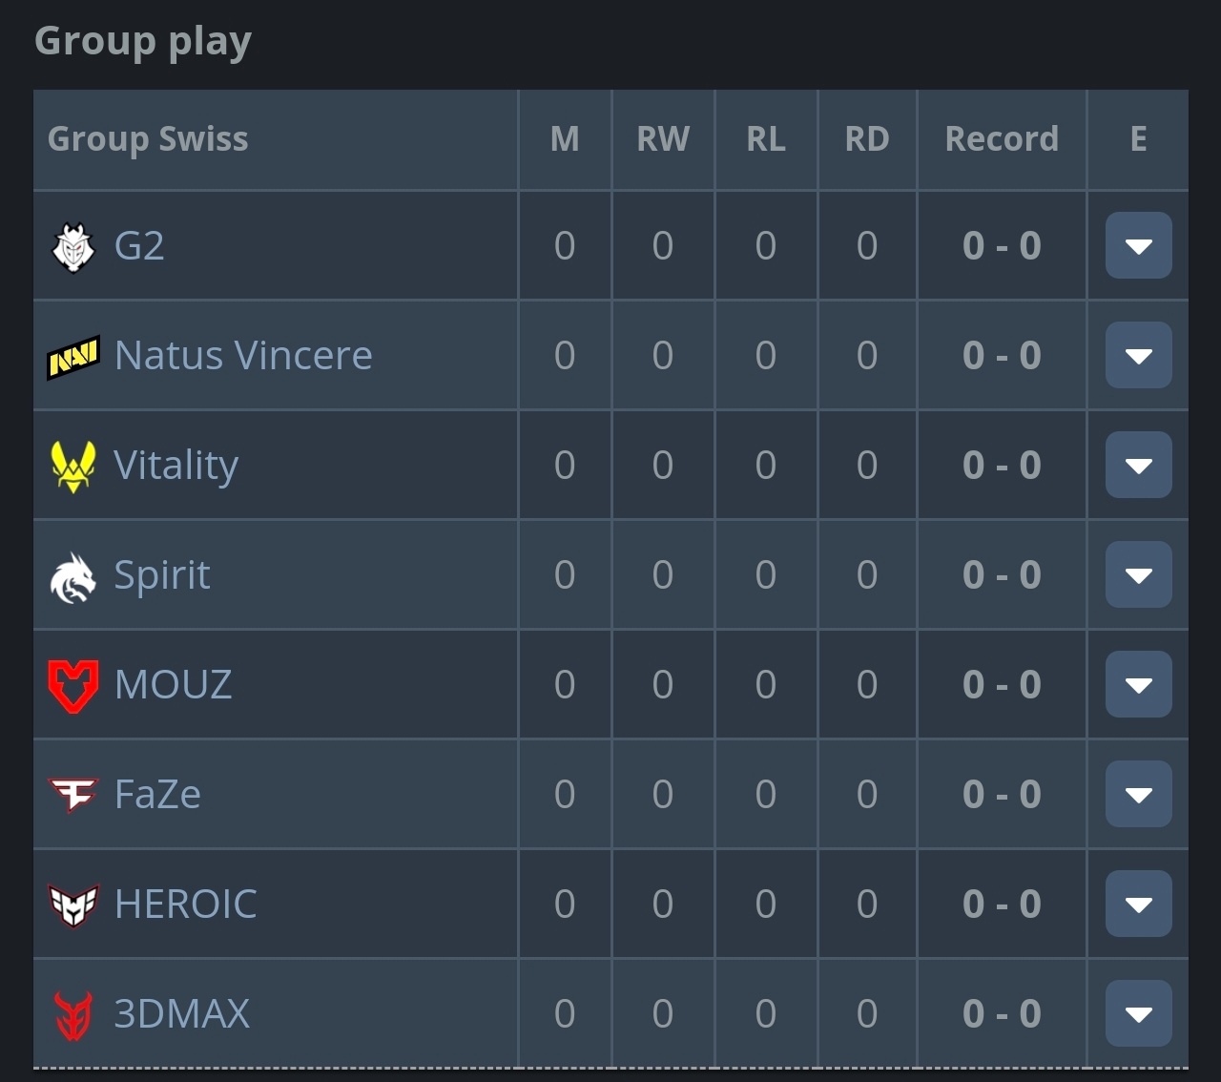Screen dimensions: 1221x1082
Task: Expand FaZe row dropdown arrow
Action: [1138, 794]
